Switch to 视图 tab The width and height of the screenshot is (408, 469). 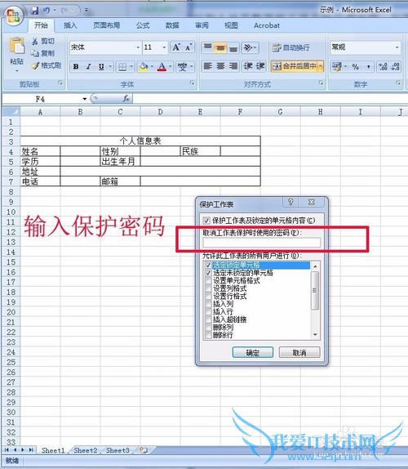[x=231, y=25]
